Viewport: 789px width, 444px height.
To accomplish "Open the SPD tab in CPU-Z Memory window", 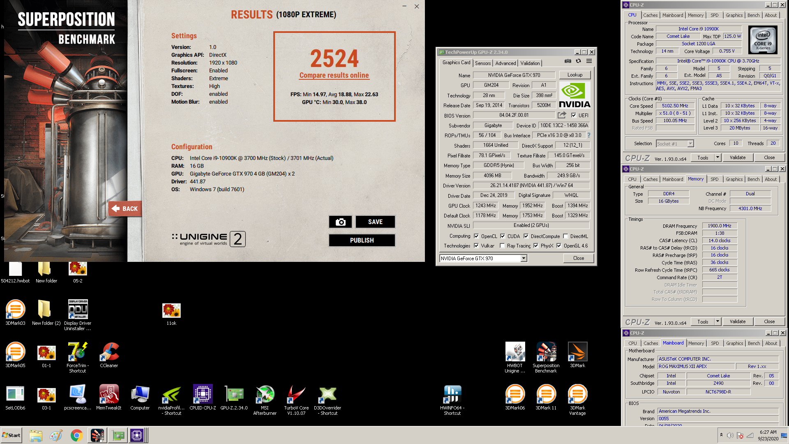I will (715, 179).
